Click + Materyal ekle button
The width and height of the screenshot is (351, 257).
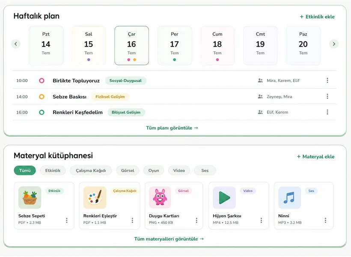(315, 157)
